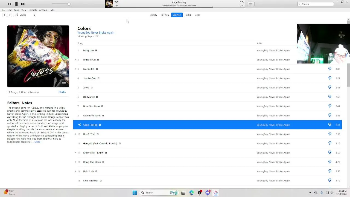Viewport: 350px width, 197px height.
Task: Open the volume icon in system tray
Action: pos(332,193)
